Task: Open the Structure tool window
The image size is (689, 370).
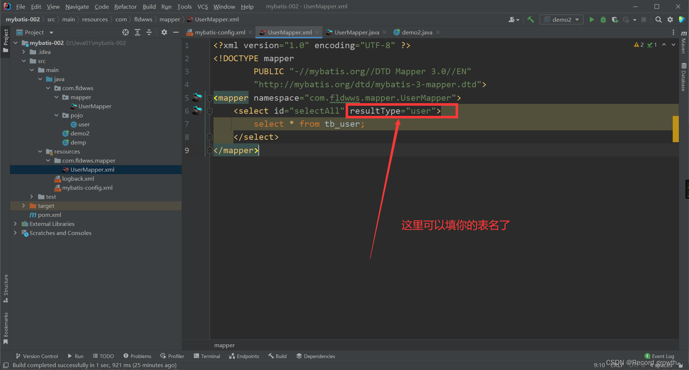Action: point(5,289)
